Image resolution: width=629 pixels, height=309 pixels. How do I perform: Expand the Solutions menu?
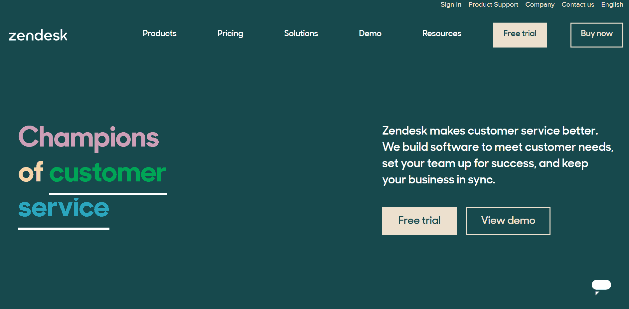301,34
